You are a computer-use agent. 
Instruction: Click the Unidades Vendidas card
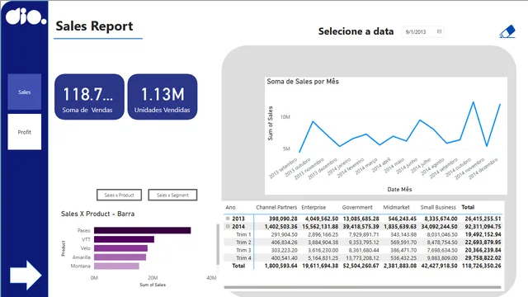click(163, 97)
